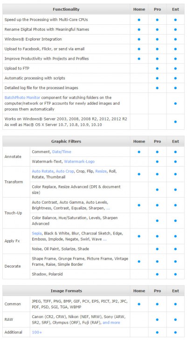Click the 'Upload to FTP' row text
The height and width of the screenshot is (340, 187).
pos(17,69)
